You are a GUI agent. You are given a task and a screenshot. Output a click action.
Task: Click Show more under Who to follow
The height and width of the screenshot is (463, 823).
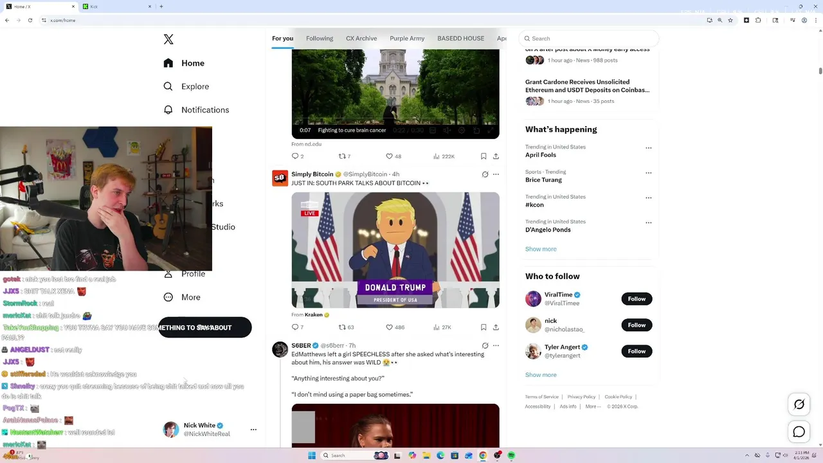[541, 375]
